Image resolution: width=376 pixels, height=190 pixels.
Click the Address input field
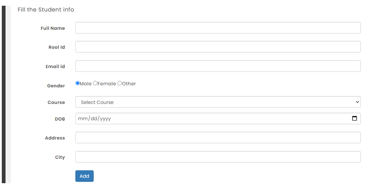[218, 138]
